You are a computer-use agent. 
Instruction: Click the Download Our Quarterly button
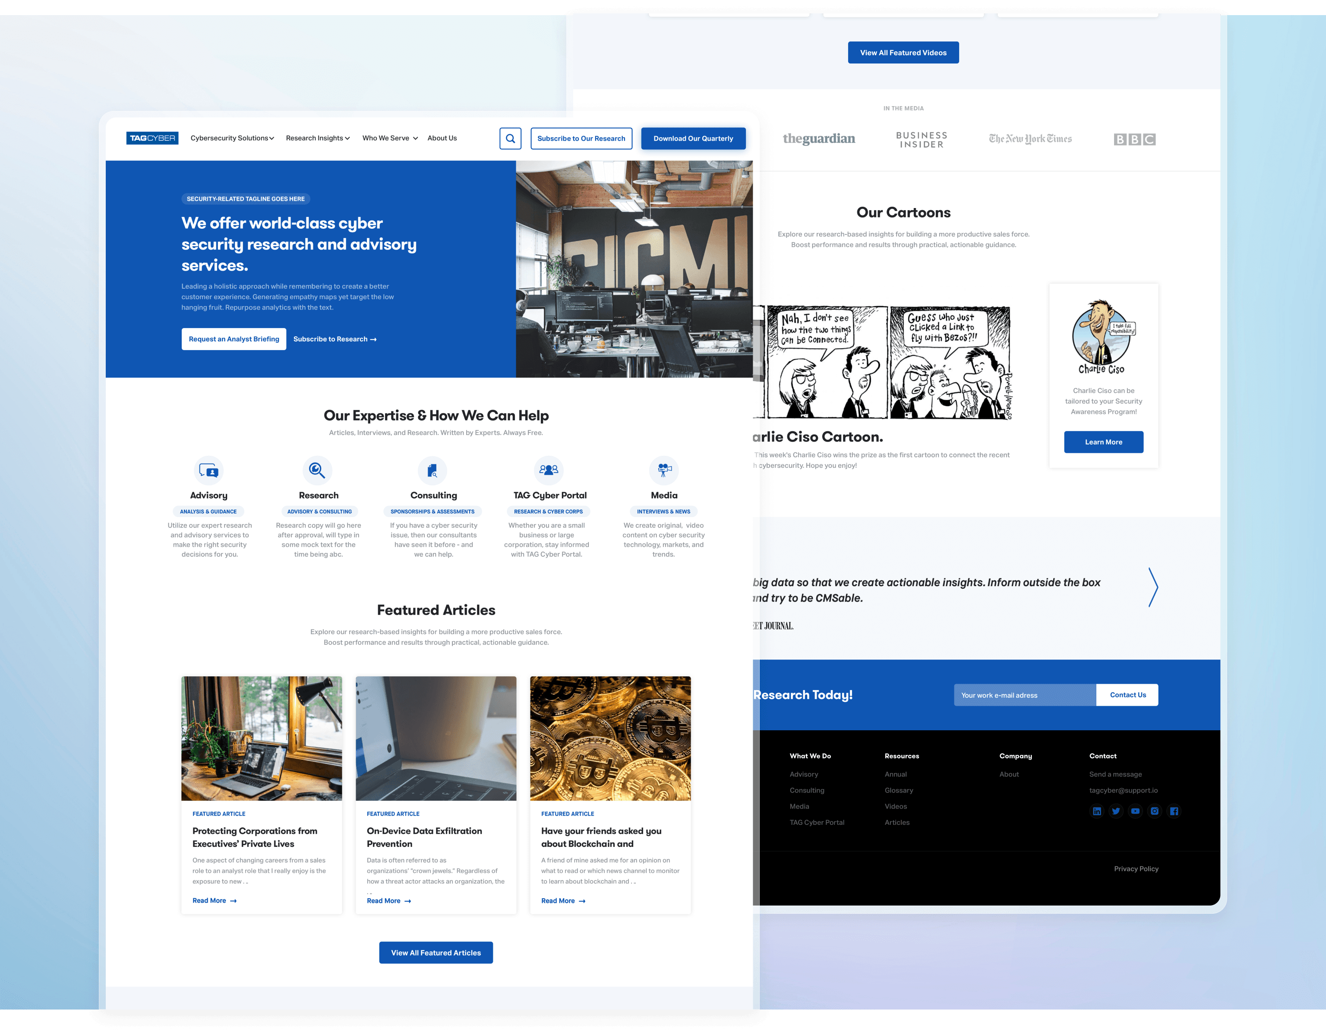pos(693,139)
